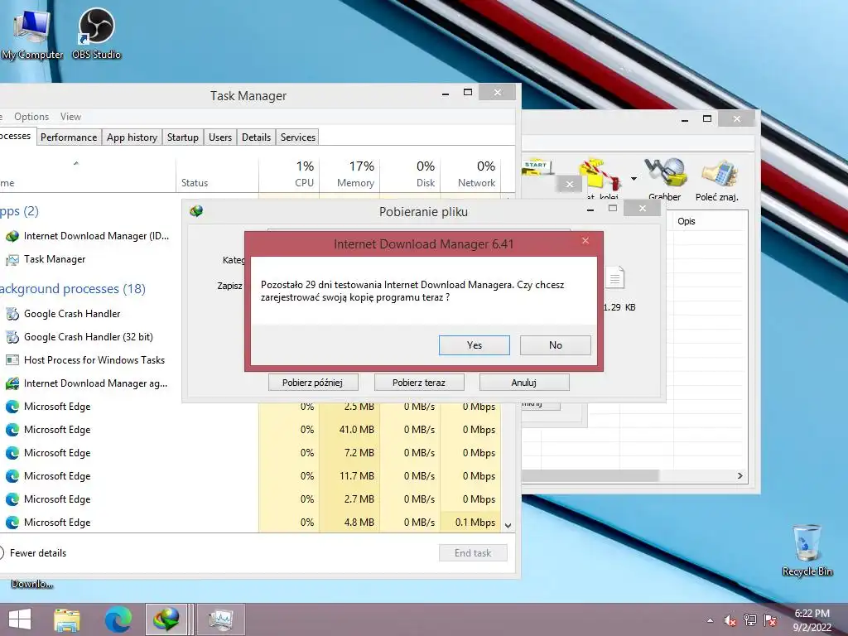
Task: Click the network tray icon
Action: [x=750, y=620]
